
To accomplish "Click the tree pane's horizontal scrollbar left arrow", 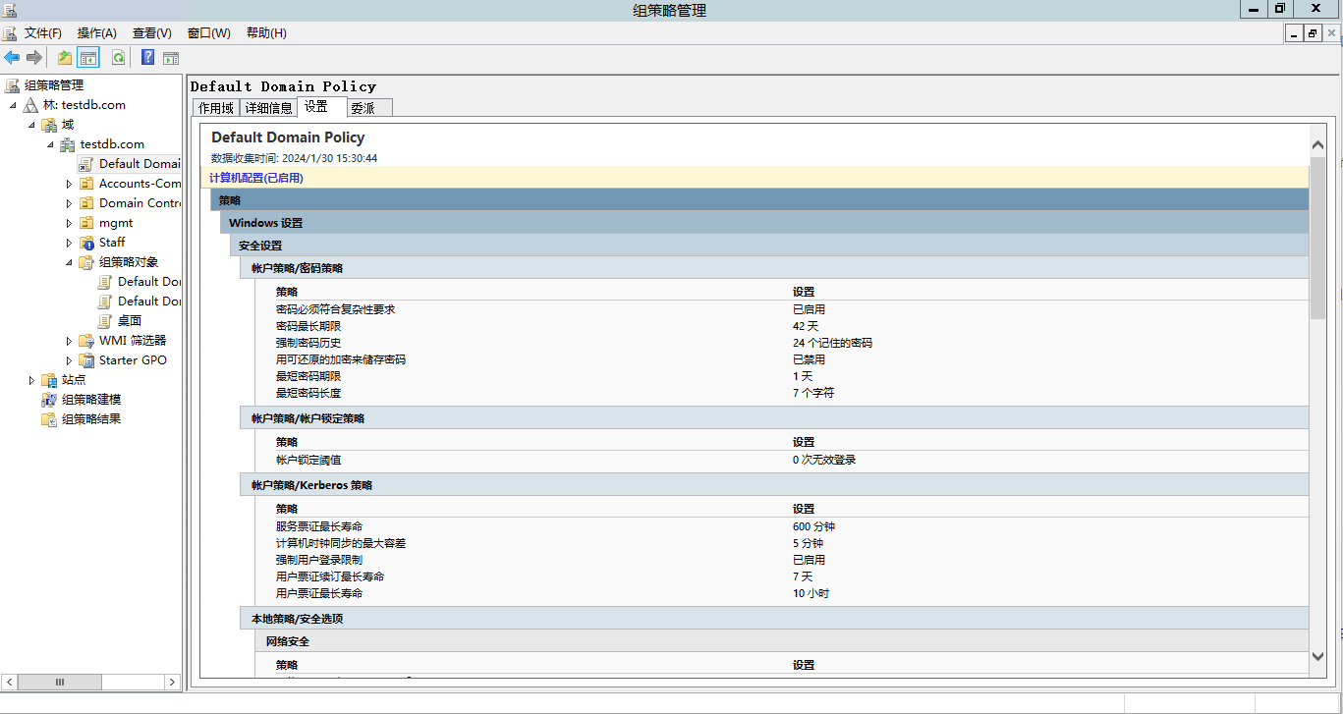I will pyautogui.click(x=9, y=682).
